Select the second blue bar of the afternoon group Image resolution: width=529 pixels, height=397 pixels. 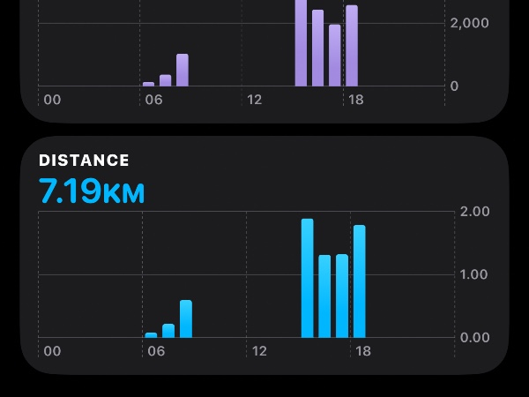pyautogui.click(x=324, y=296)
